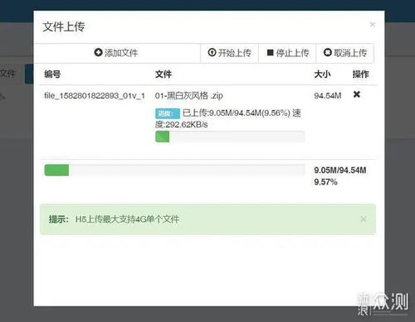The height and width of the screenshot is (322, 415).
Task: Click the per-file green progress bar
Action: pos(230,137)
